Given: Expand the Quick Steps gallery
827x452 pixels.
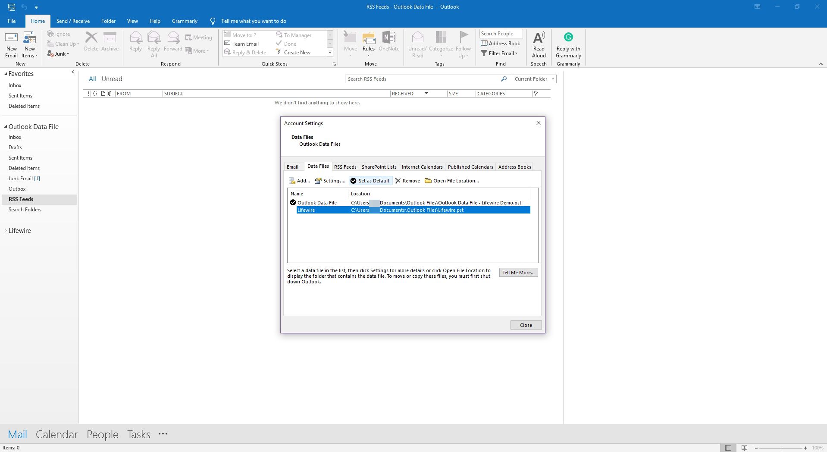Looking at the screenshot, I should click(x=330, y=53).
